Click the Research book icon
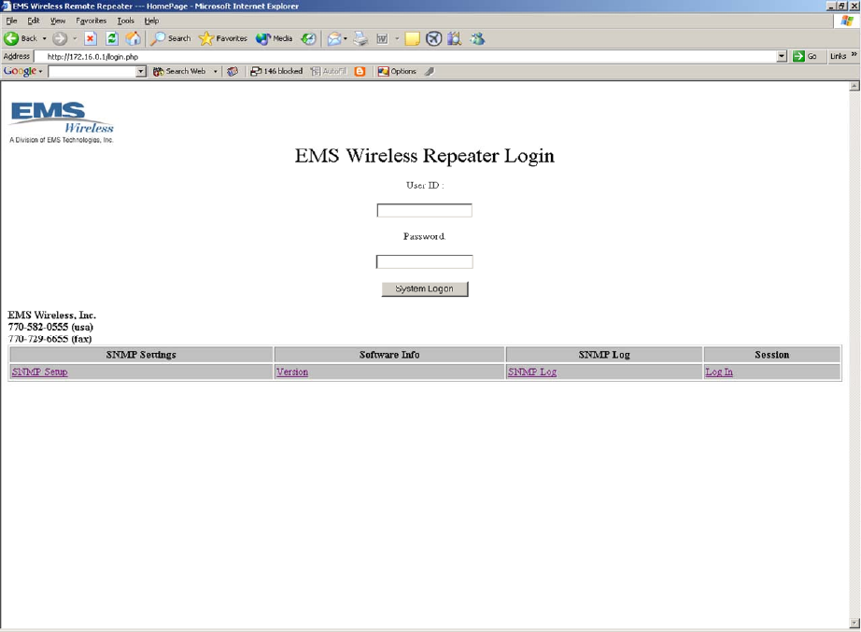The width and height of the screenshot is (861, 632). click(455, 38)
